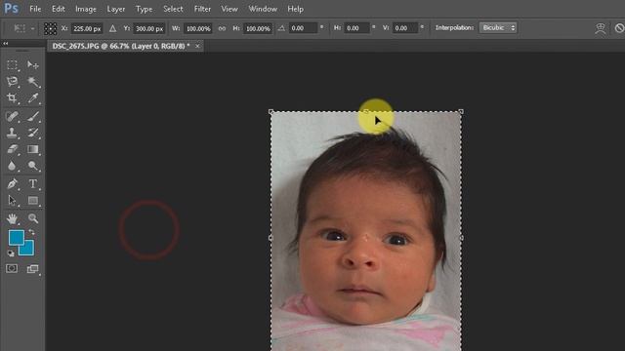Screen dimensions: 625x351
Task: Select the Horizontal Type tool
Action: pyautogui.click(x=32, y=184)
